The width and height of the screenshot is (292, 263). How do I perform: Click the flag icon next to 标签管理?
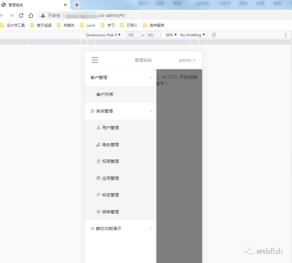click(98, 195)
